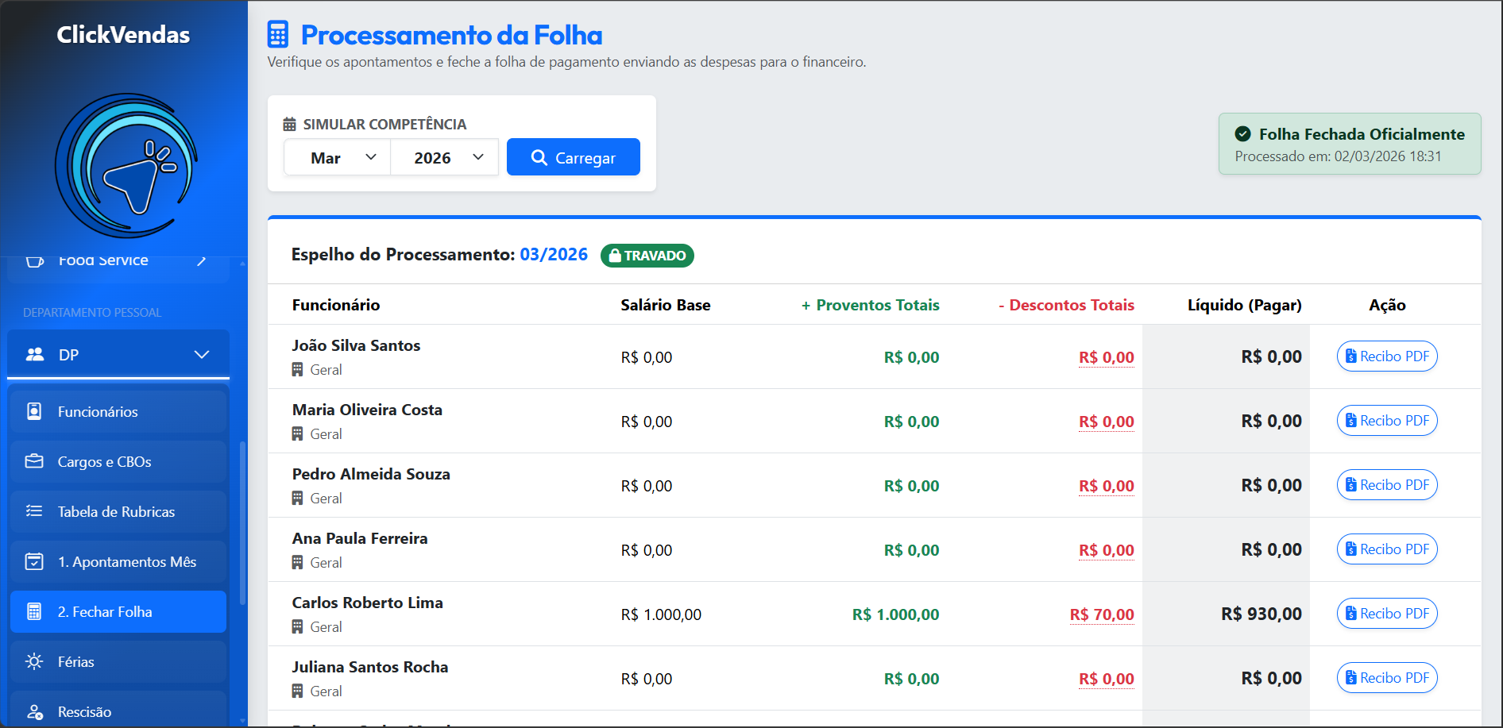Click the building icon under Ana Paula Ferreira
This screenshot has width=1503, height=728.
(x=298, y=562)
